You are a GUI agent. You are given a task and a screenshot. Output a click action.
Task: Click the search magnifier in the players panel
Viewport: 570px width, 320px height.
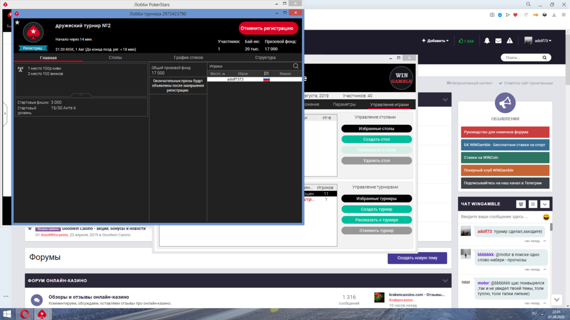pyautogui.click(x=296, y=66)
